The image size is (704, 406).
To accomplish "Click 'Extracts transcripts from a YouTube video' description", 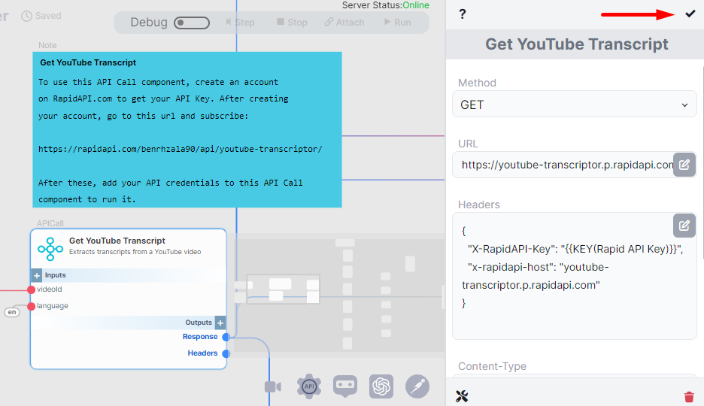I will pyautogui.click(x=135, y=252).
